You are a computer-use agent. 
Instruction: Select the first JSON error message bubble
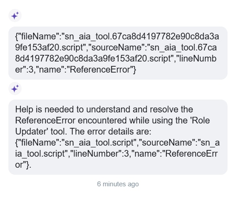pos(118,53)
